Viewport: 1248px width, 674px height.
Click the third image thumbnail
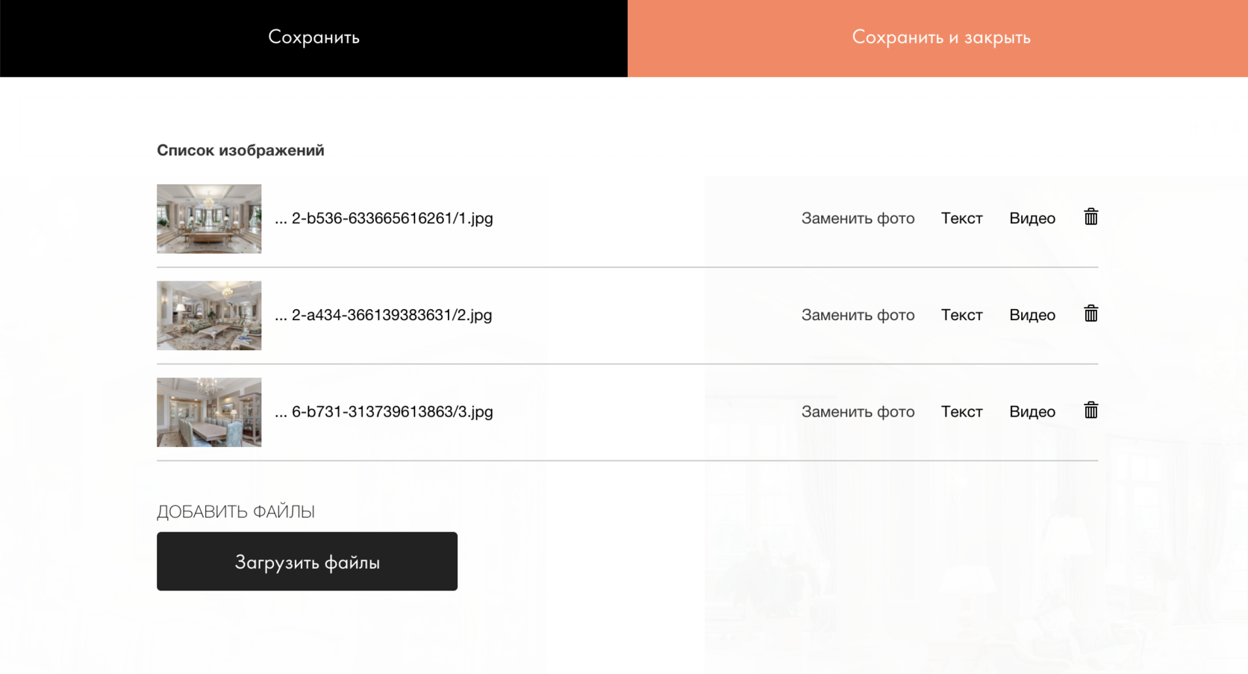click(209, 412)
